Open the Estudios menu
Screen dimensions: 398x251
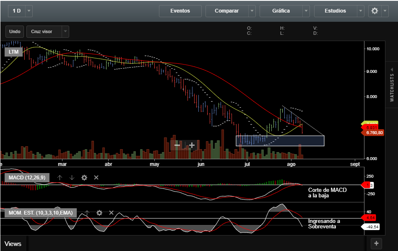(x=335, y=11)
